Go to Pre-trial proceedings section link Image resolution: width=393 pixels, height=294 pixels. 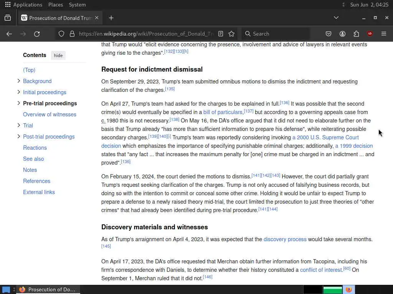point(50,103)
